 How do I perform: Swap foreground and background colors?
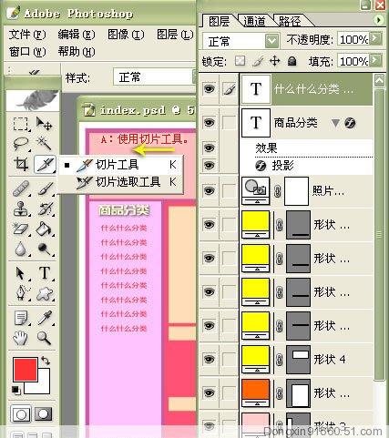[x=46, y=361]
